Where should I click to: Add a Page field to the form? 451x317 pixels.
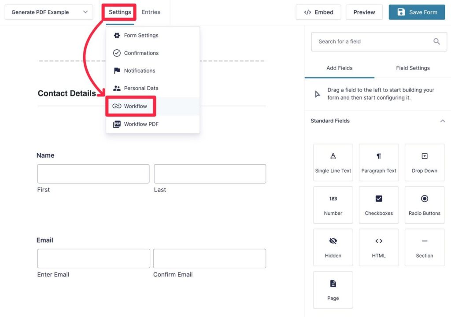pyautogui.click(x=333, y=290)
